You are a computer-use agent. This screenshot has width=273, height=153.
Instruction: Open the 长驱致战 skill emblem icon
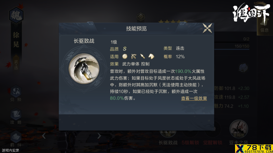[84, 69]
